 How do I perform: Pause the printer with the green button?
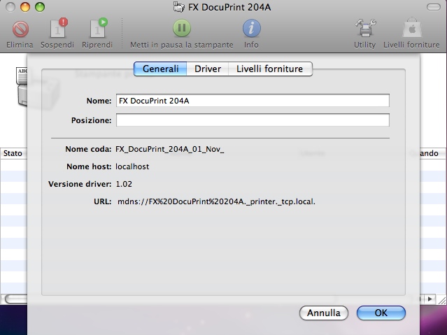point(182,28)
